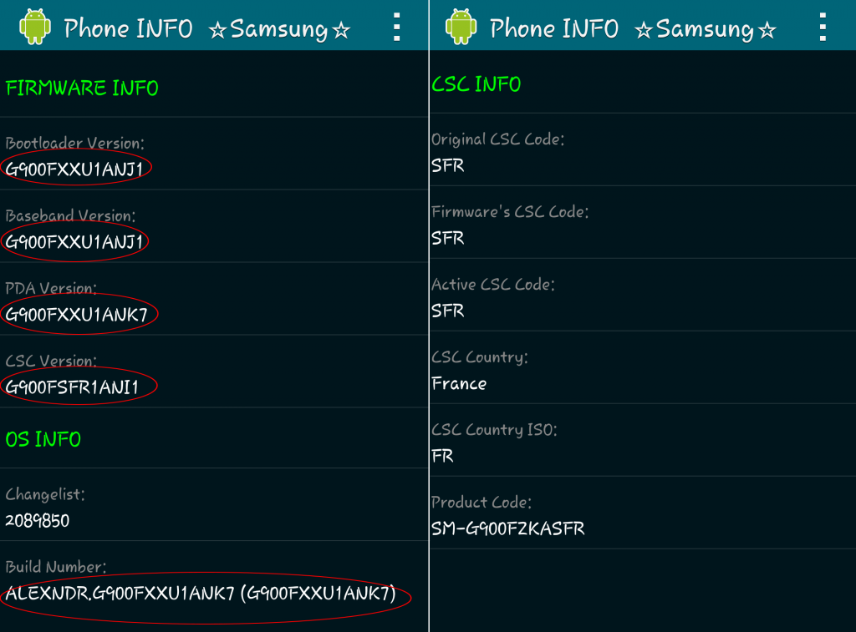Open the overflow menu in left panel
856x632 pixels.
point(397,28)
